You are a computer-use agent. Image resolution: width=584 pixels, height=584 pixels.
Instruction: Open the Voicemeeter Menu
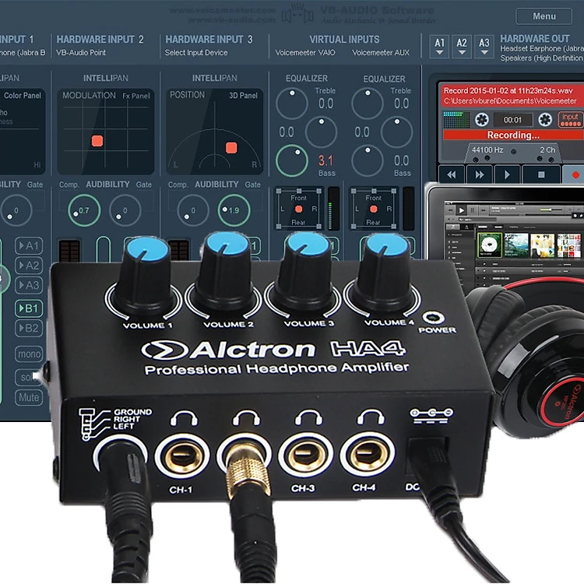click(544, 16)
